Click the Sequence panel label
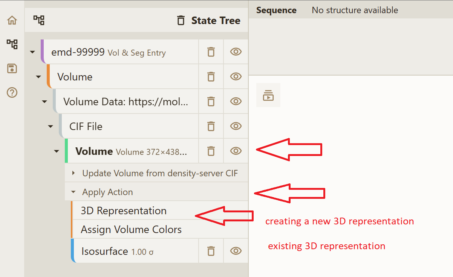Image resolution: width=453 pixels, height=277 pixels. point(276,10)
